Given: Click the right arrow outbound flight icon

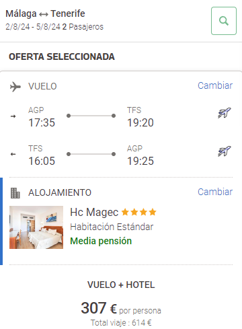Looking at the screenshot, I should (x=13, y=116).
